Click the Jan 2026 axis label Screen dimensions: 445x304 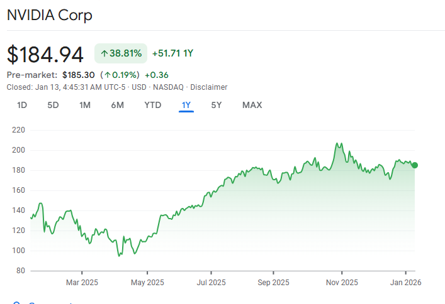click(401, 282)
